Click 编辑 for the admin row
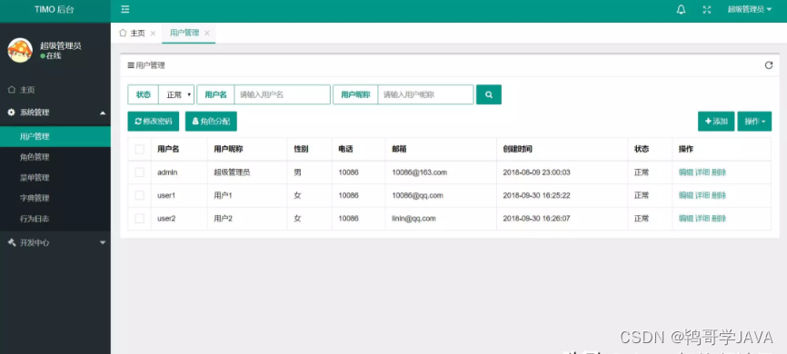 pos(686,172)
